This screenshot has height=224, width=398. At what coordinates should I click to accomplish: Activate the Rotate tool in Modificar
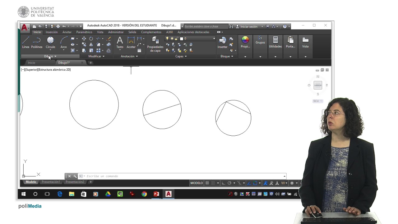coord(91,39)
